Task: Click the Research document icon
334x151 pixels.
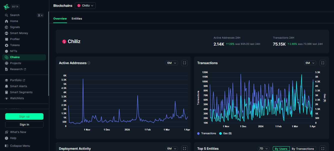Action: [6, 69]
